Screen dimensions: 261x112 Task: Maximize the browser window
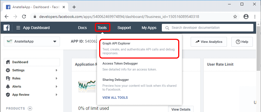coord(242,4)
